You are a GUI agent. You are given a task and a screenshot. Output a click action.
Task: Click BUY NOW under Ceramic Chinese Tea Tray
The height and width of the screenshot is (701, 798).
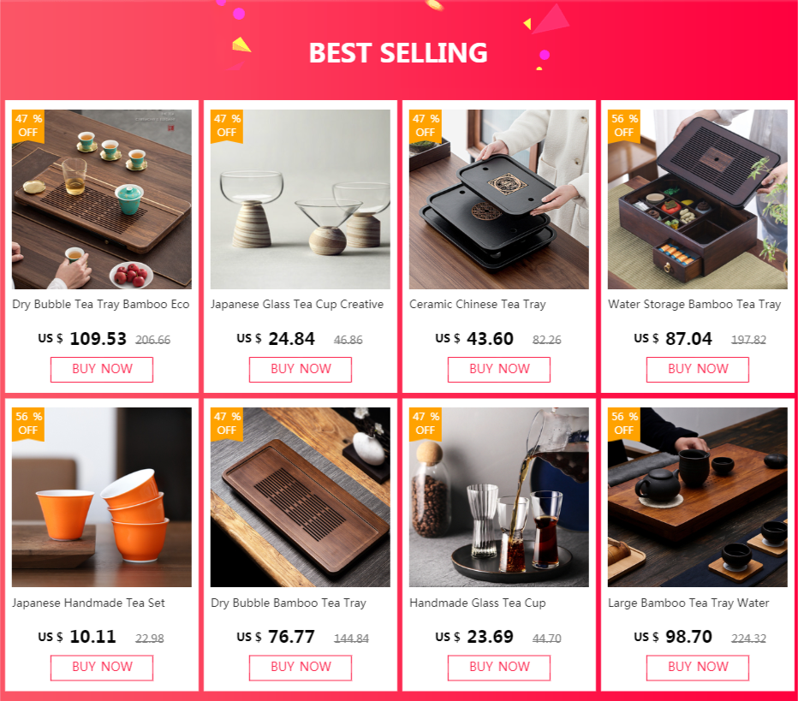pyautogui.click(x=498, y=369)
